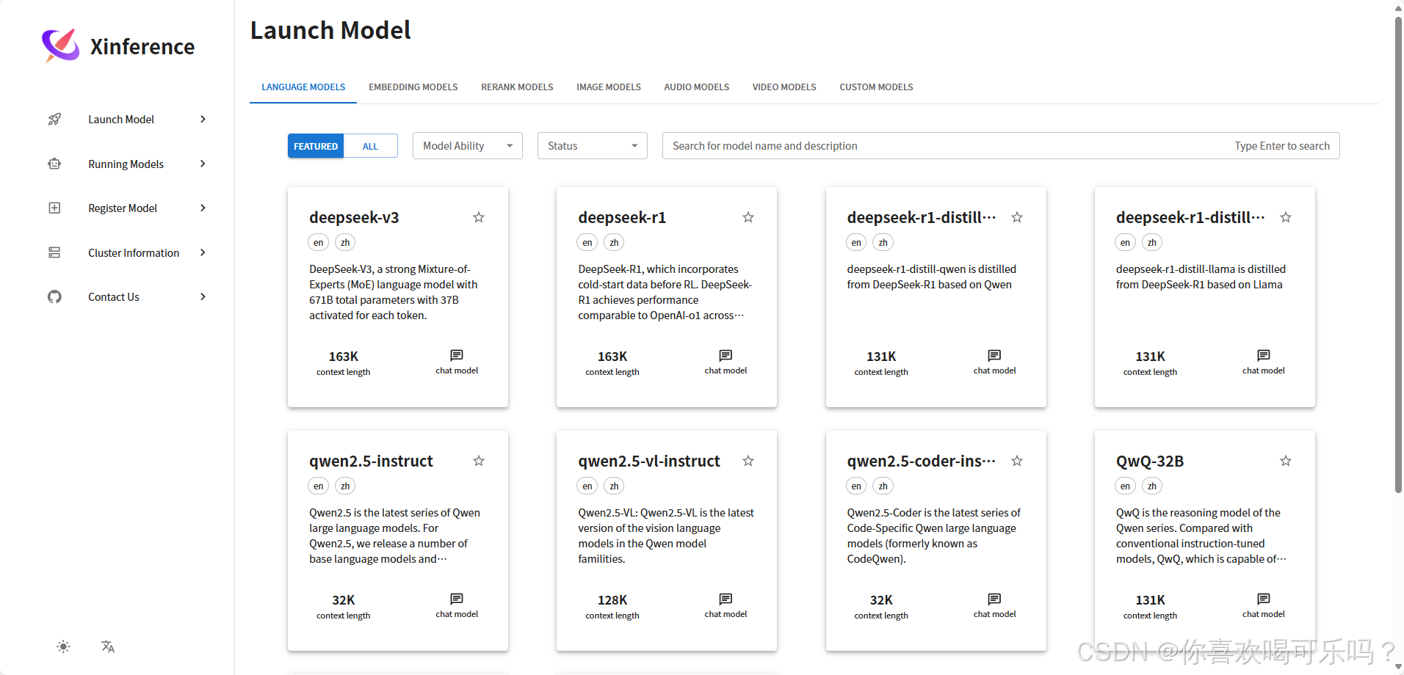1404x675 pixels.
Task: Change language with the translate icon
Action: coord(108,646)
